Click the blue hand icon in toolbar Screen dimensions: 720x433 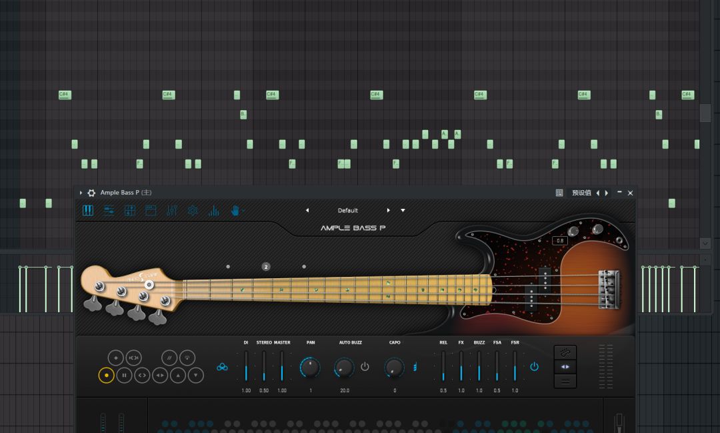coord(235,211)
